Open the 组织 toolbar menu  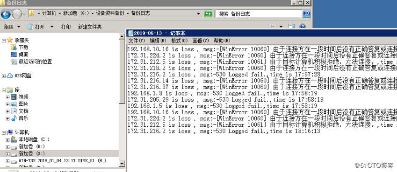point(12,27)
